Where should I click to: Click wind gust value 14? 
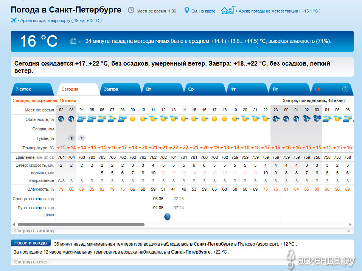[194, 173]
